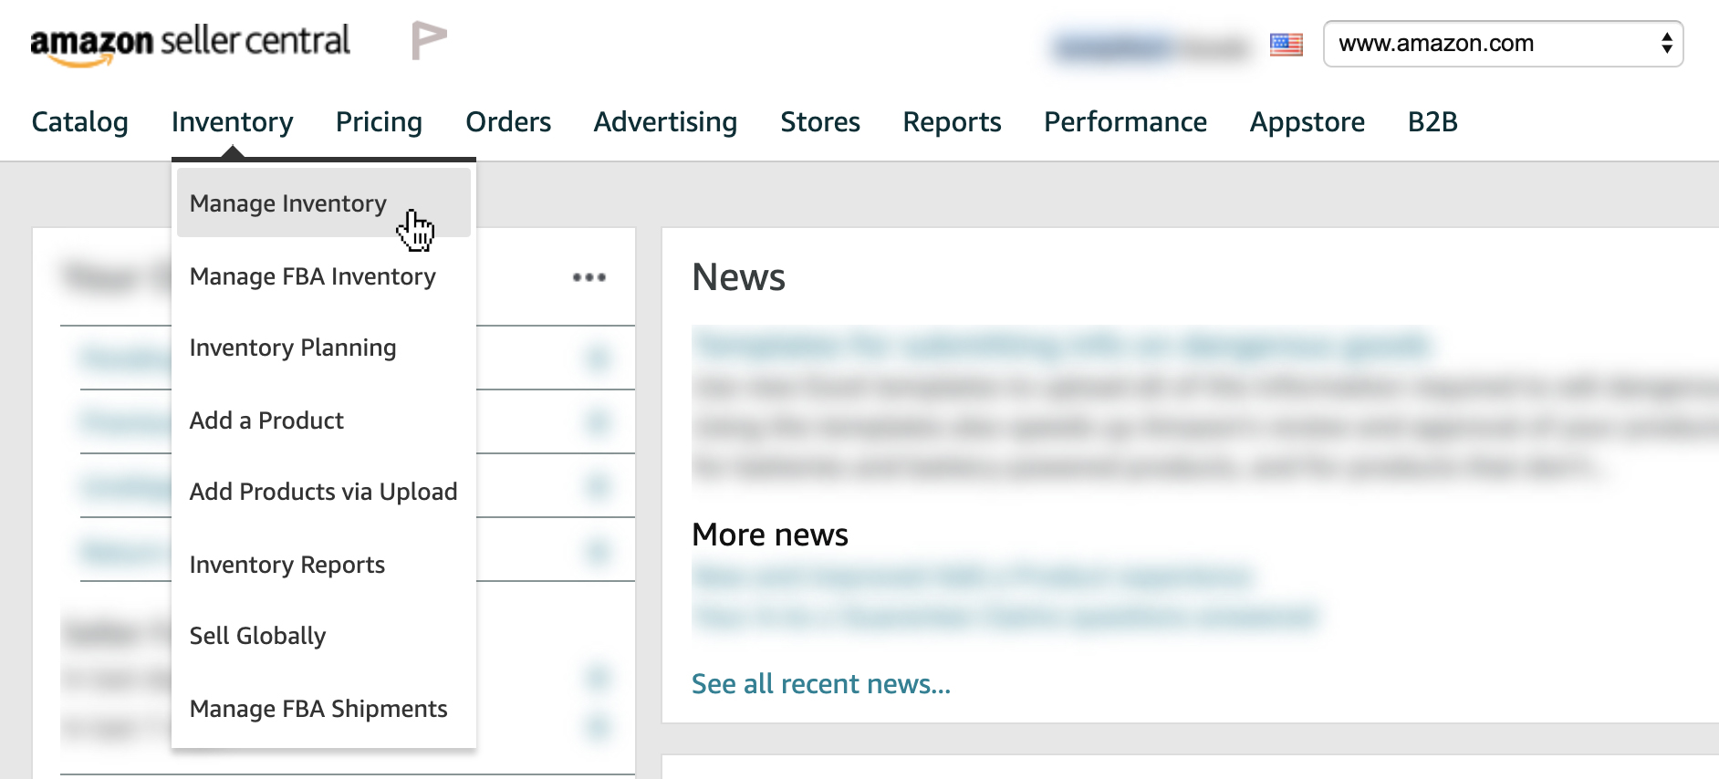Click the Amazon Seller Central logo
The image size is (1719, 779).
point(190,44)
